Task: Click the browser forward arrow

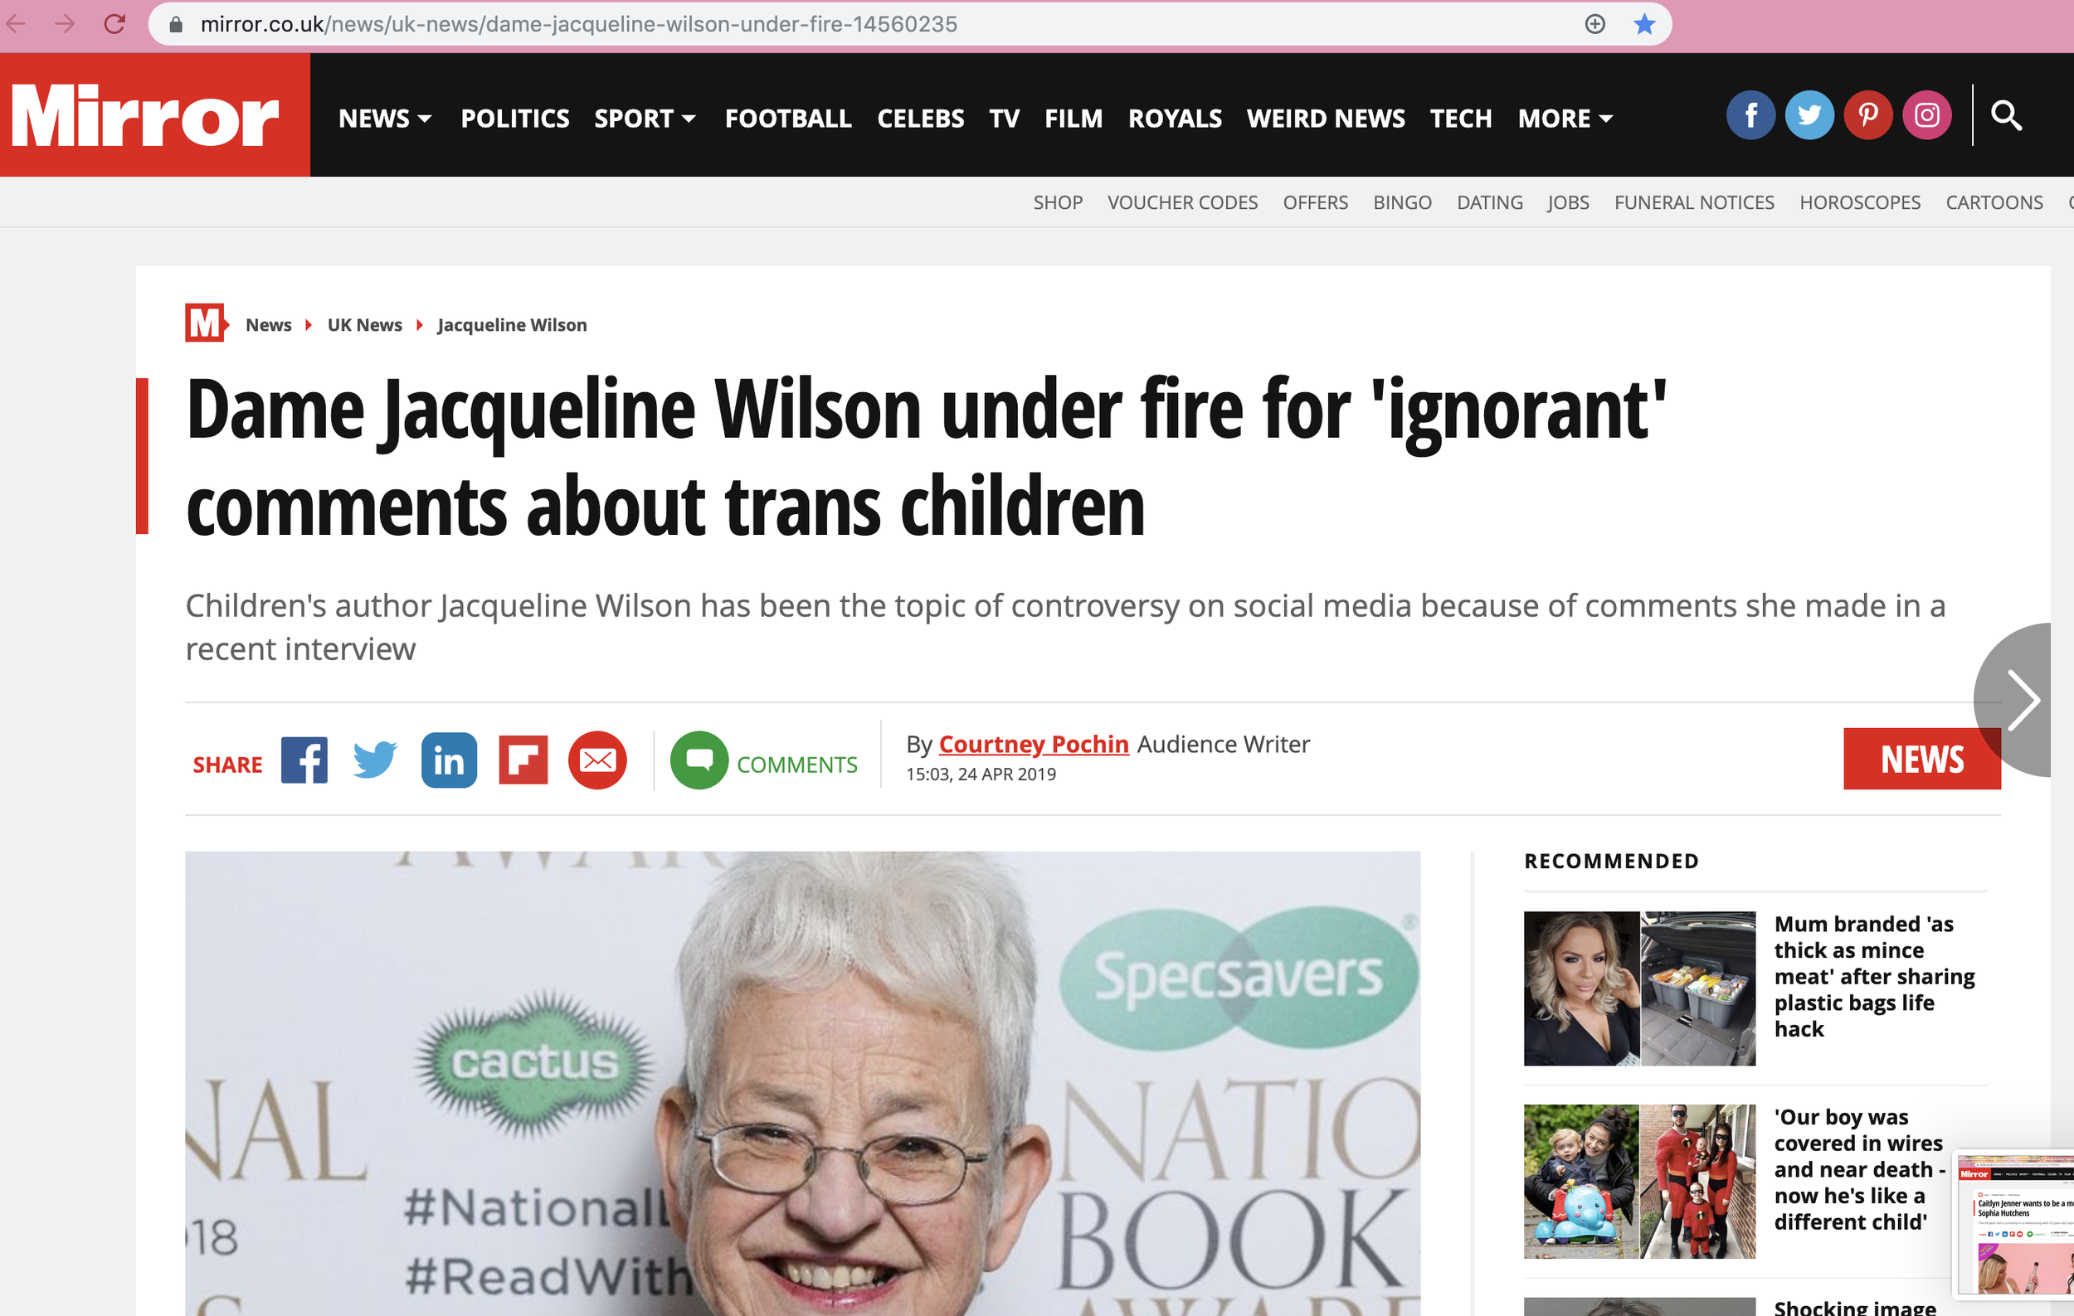Action: (x=65, y=24)
